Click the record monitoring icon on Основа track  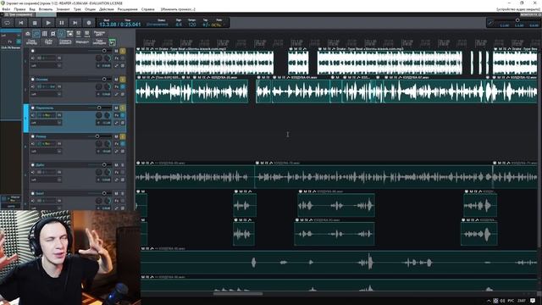pyautogui.click(x=33, y=86)
